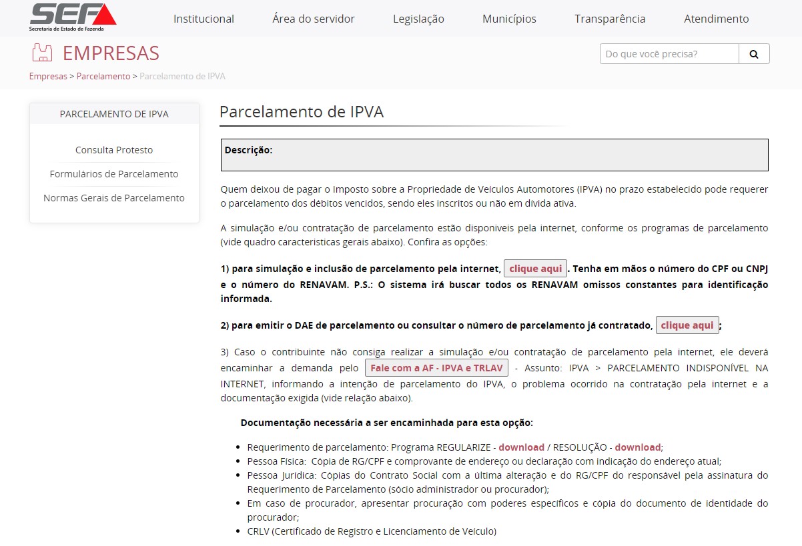Click the Empresas building icon

tap(42, 53)
